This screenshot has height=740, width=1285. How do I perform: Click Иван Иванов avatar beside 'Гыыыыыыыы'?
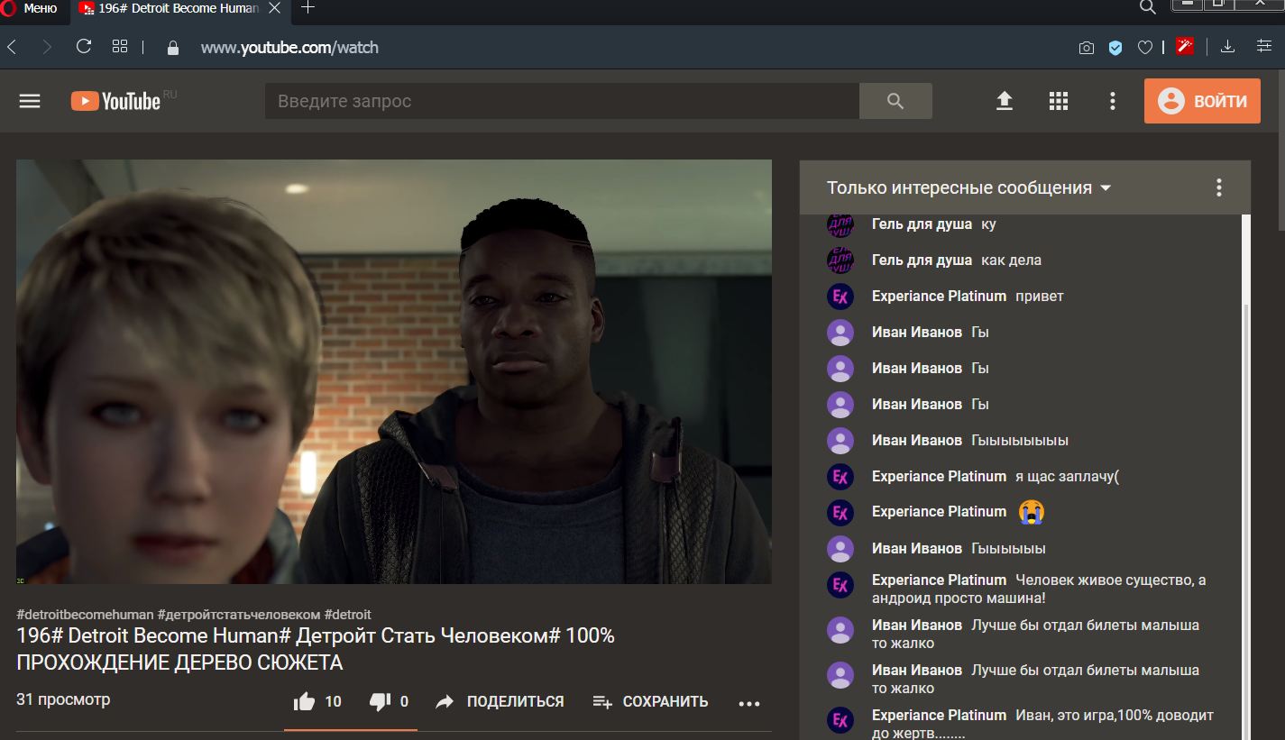click(840, 441)
